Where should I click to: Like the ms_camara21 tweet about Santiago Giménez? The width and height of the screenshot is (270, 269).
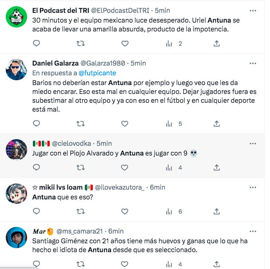pyautogui.click(x=125, y=265)
